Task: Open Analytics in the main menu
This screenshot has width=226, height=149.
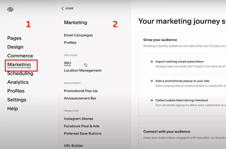Action: 18,82
